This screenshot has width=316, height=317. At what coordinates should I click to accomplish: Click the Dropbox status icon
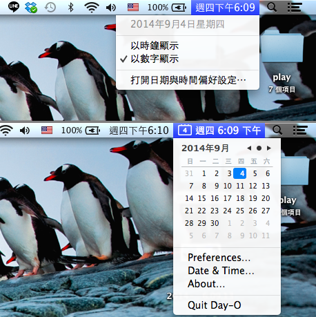point(31,7)
